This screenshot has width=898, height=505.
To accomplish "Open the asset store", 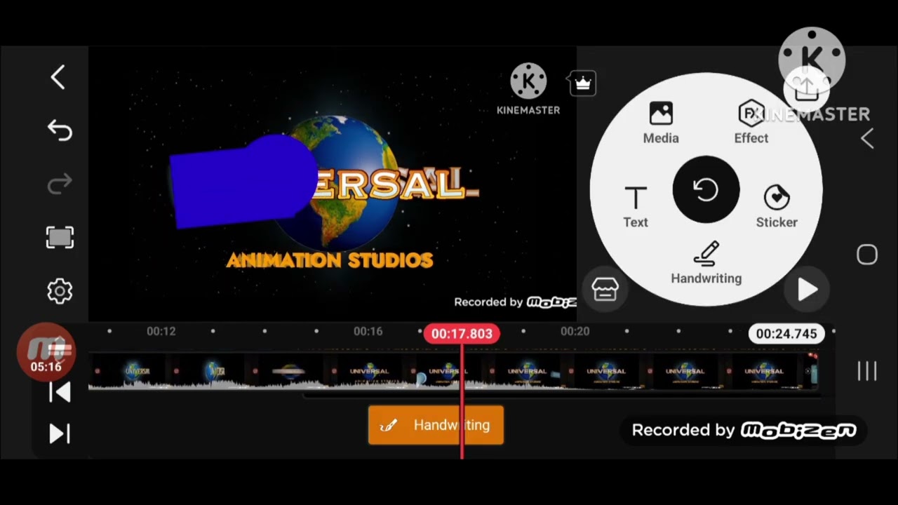I will (x=605, y=289).
